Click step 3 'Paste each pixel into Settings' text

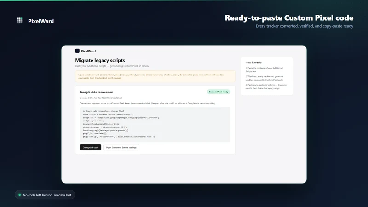tap(266, 86)
